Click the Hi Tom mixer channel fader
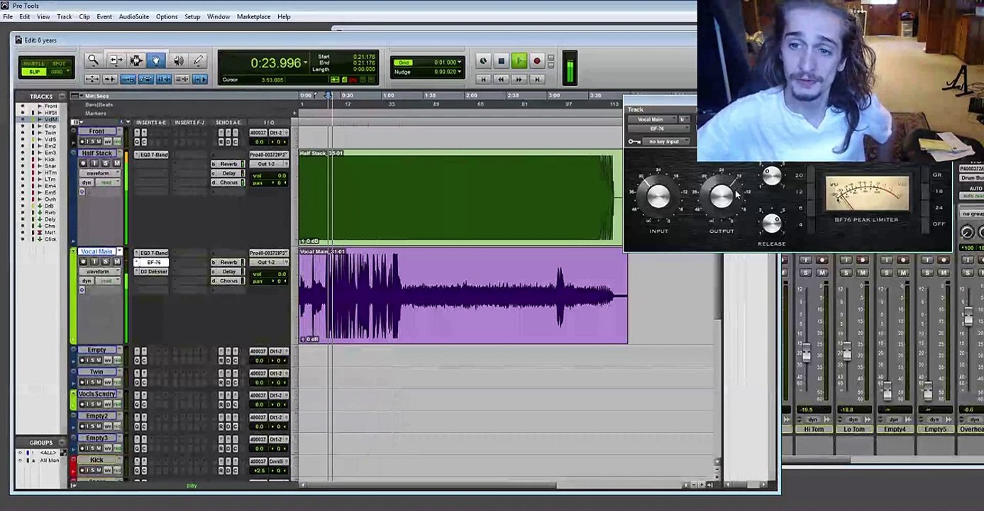 (x=806, y=353)
